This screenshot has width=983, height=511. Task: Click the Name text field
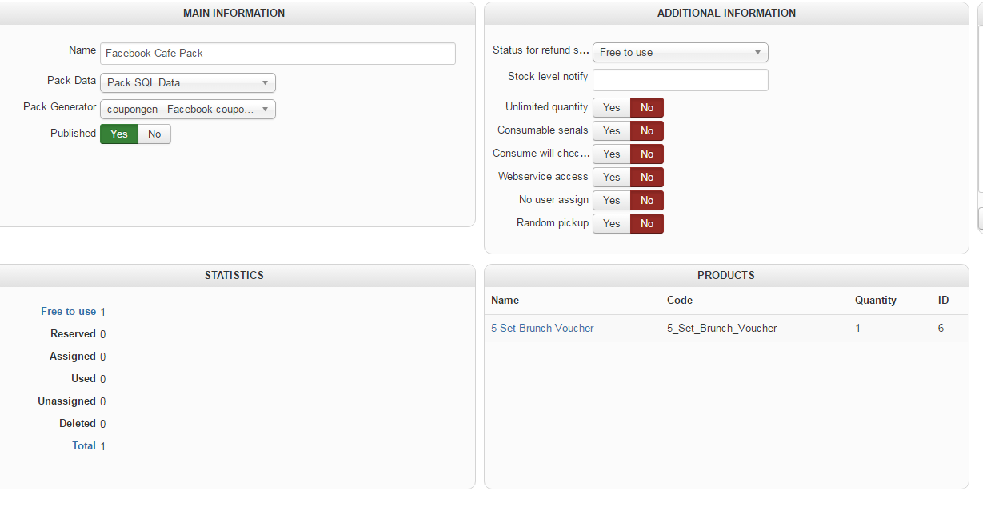point(278,54)
